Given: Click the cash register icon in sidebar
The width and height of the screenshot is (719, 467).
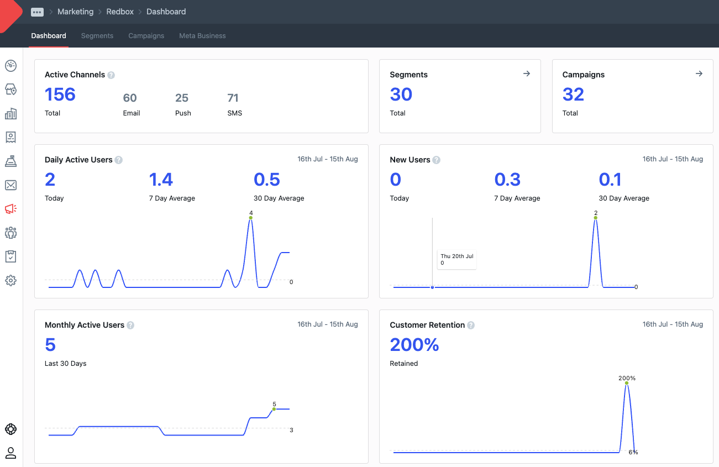Looking at the screenshot, I should click(11, 161).
